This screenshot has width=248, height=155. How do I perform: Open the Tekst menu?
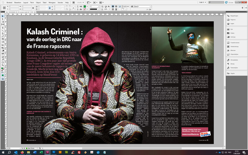pos(32,2)
